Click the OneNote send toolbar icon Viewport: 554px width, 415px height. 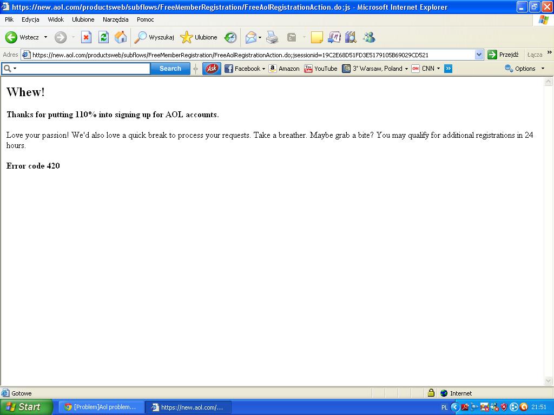[x=334, y=37]
